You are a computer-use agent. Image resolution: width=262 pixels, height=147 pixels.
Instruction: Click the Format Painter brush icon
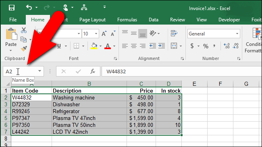pyautogui.click(x=24, y=49)
